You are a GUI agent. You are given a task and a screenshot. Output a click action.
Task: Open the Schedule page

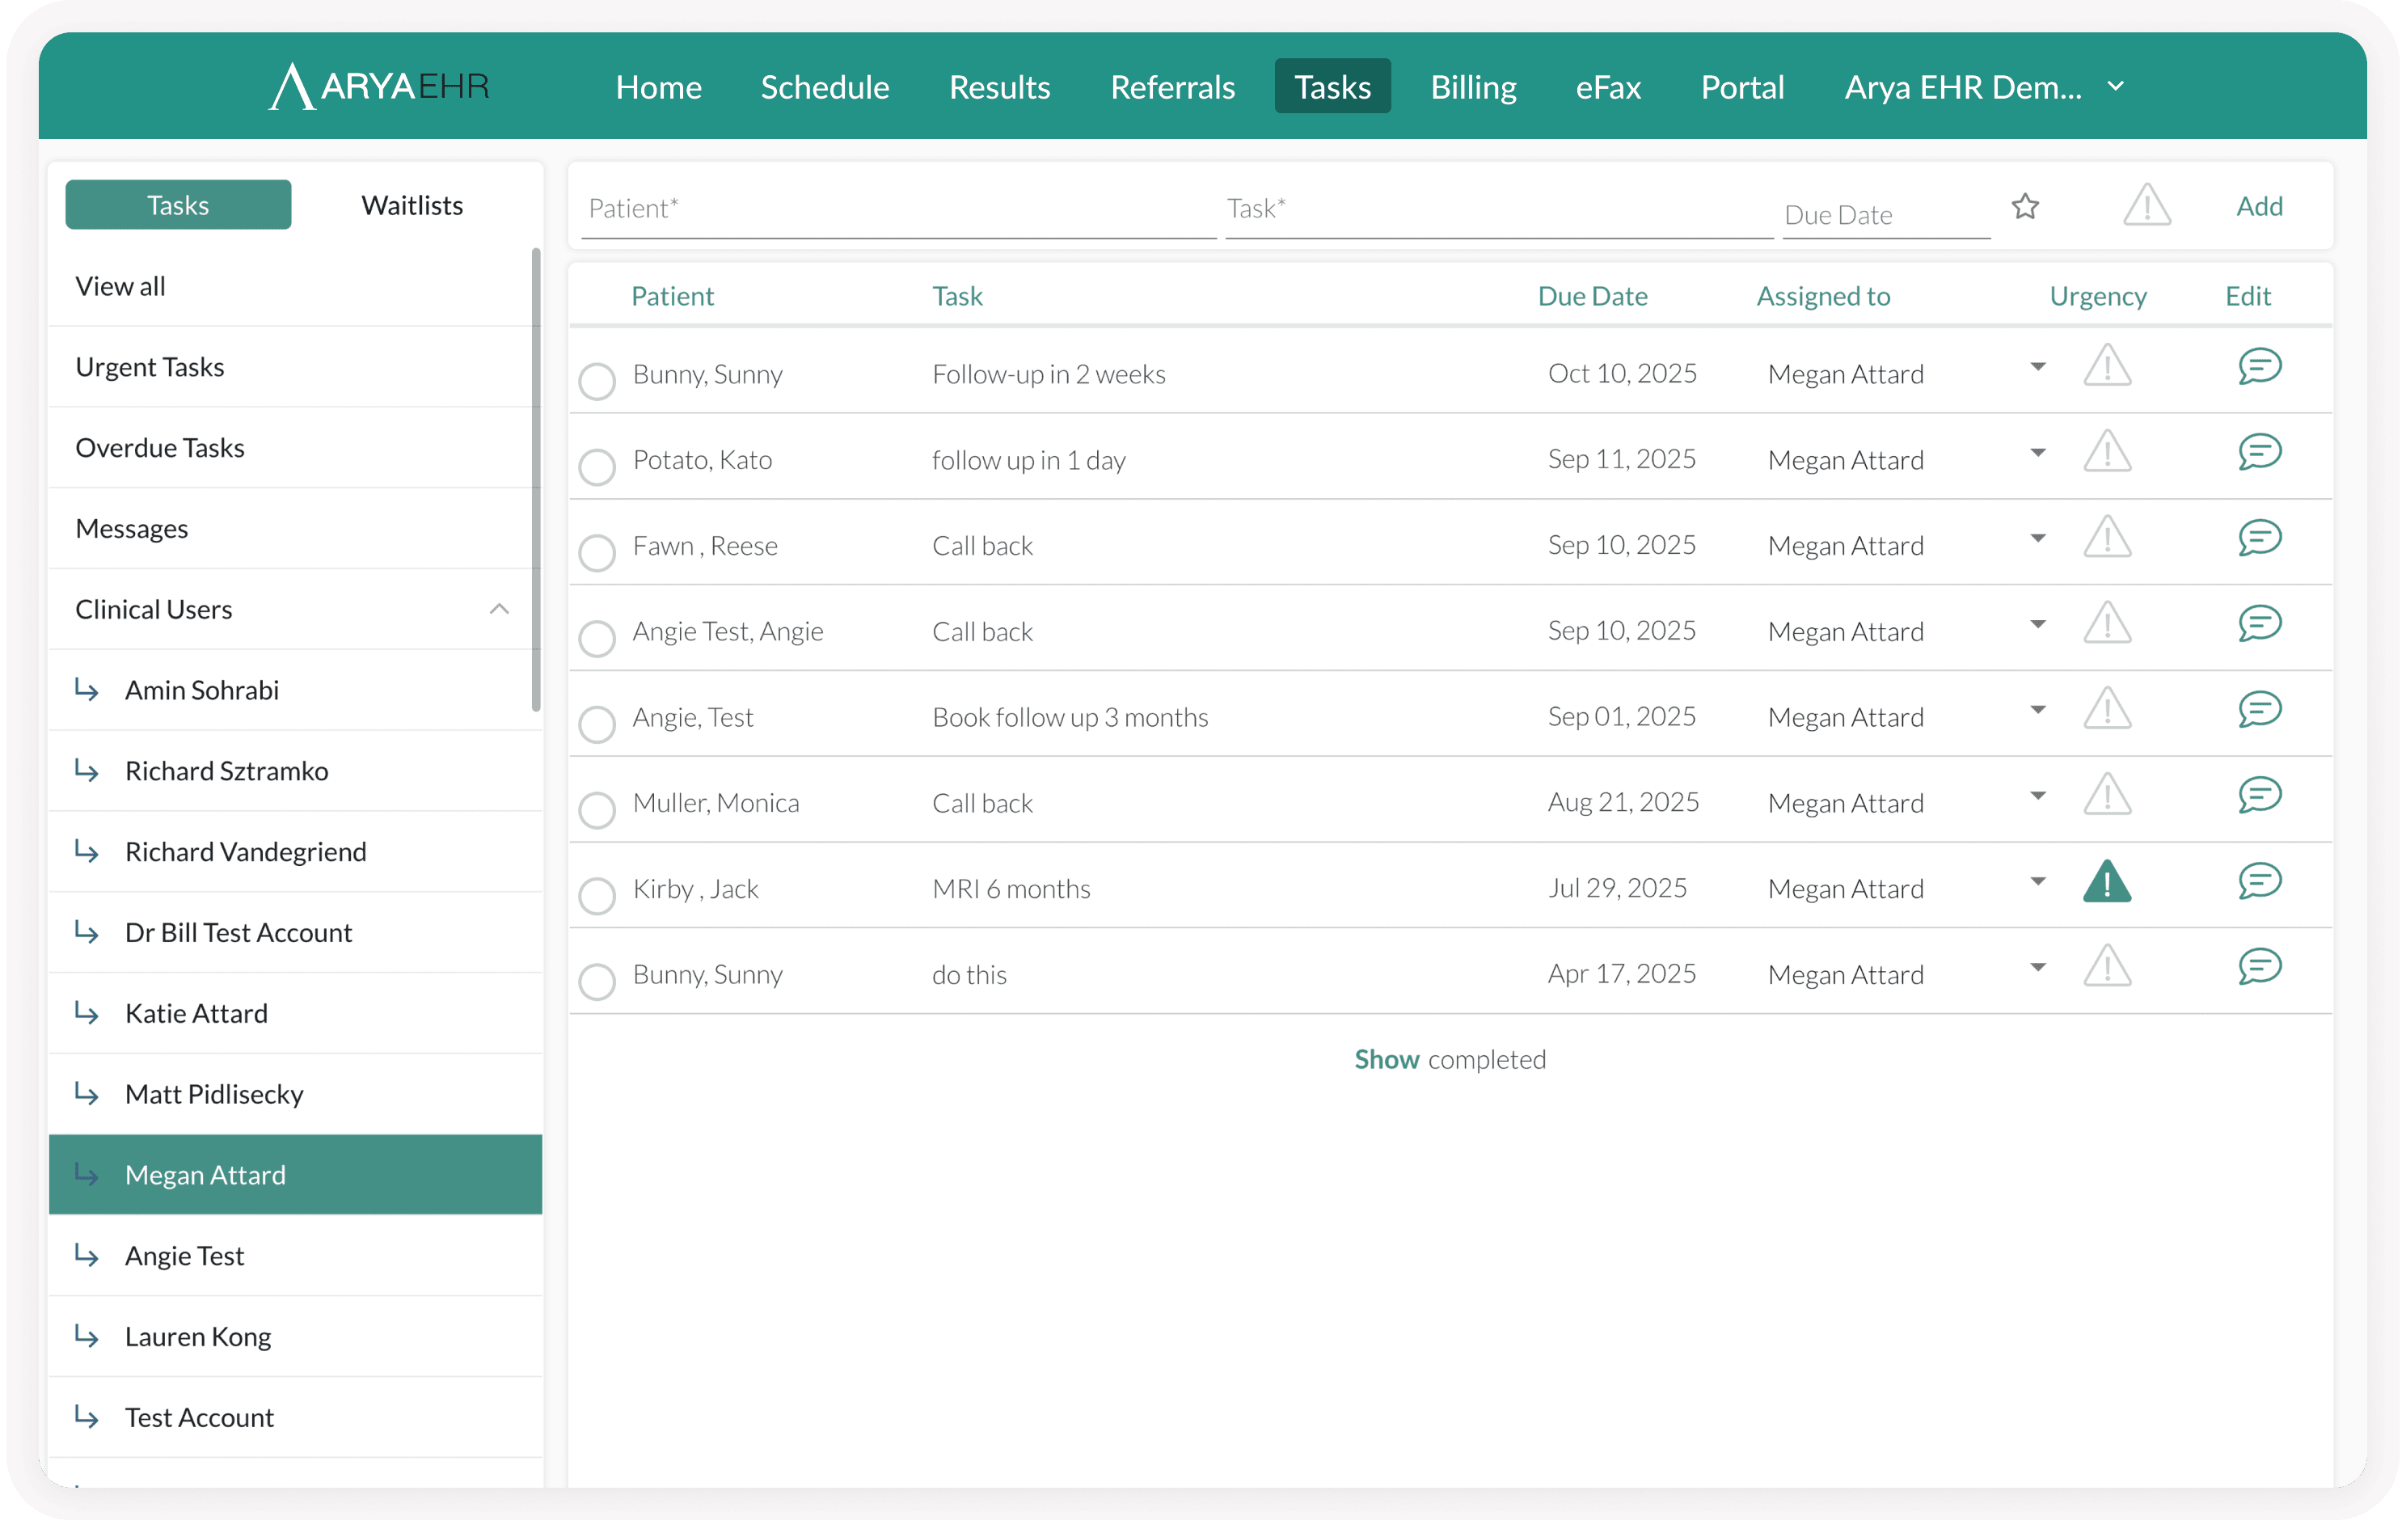(825, 87)
